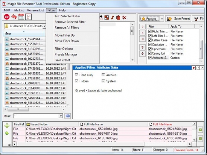
Task: Click Preview Errors: 14 in status bar
Action: point(186,150)
